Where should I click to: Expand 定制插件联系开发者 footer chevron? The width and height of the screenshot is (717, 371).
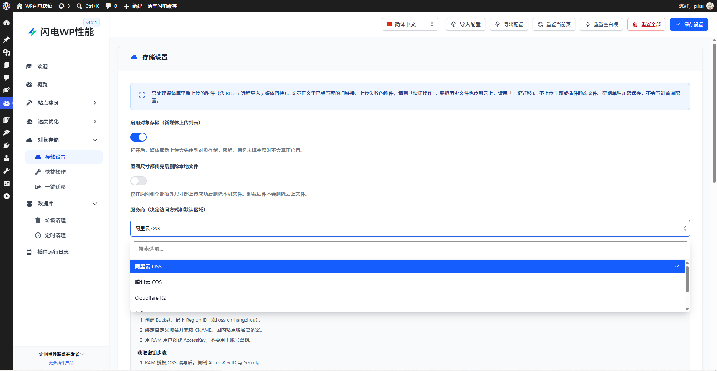(x=82, y=354)
